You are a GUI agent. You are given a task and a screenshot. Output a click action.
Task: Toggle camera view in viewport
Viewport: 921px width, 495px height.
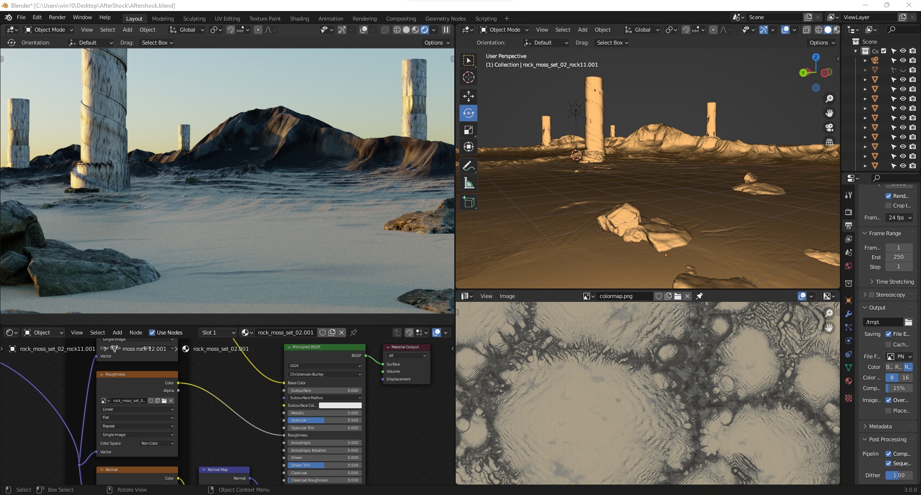click(x=829, y=127)
